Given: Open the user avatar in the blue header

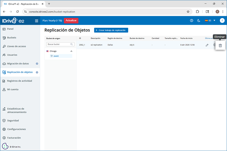Looking at the screenshot, I should click(x=222, y=21).
